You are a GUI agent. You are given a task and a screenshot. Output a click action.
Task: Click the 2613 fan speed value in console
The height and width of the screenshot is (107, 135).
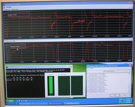[x=28, y=80]
